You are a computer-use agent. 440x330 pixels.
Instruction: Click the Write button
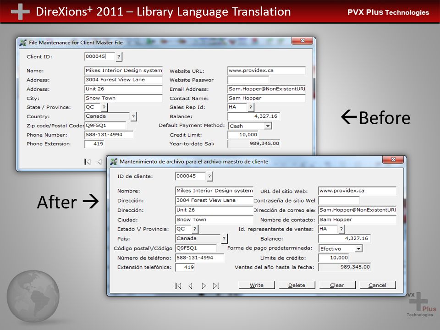(x=257, y=285)
